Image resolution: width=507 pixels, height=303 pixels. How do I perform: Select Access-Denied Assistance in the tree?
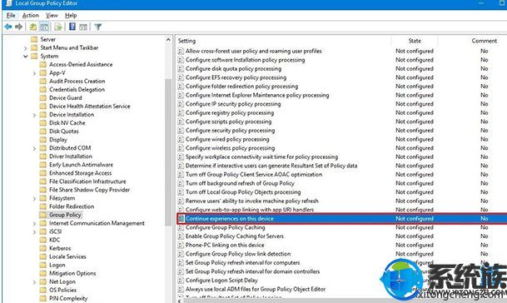pyautogui.click(x=81, y=64)
